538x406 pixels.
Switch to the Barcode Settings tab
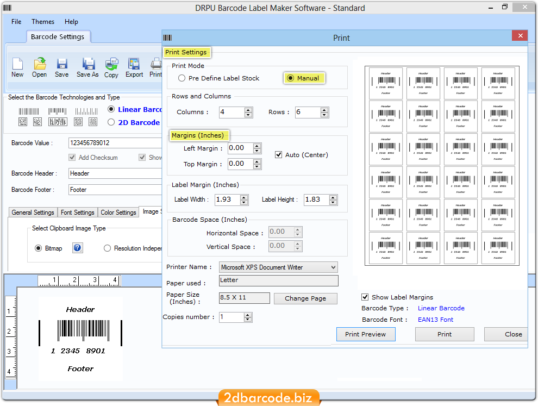tap(58, 37)
